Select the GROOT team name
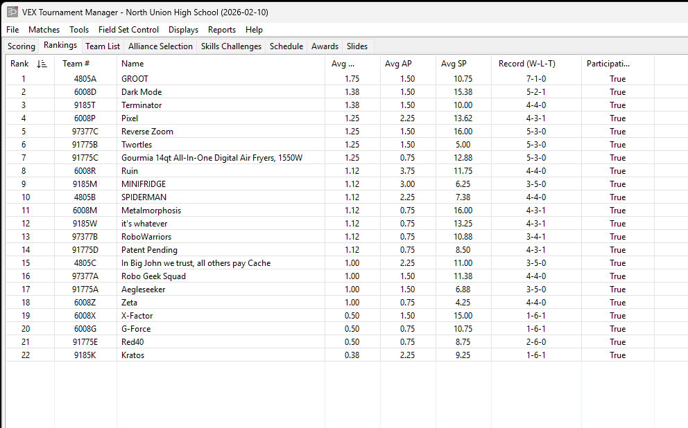The height and width of the screenshot is (428, 688). (x=135, y=79)
